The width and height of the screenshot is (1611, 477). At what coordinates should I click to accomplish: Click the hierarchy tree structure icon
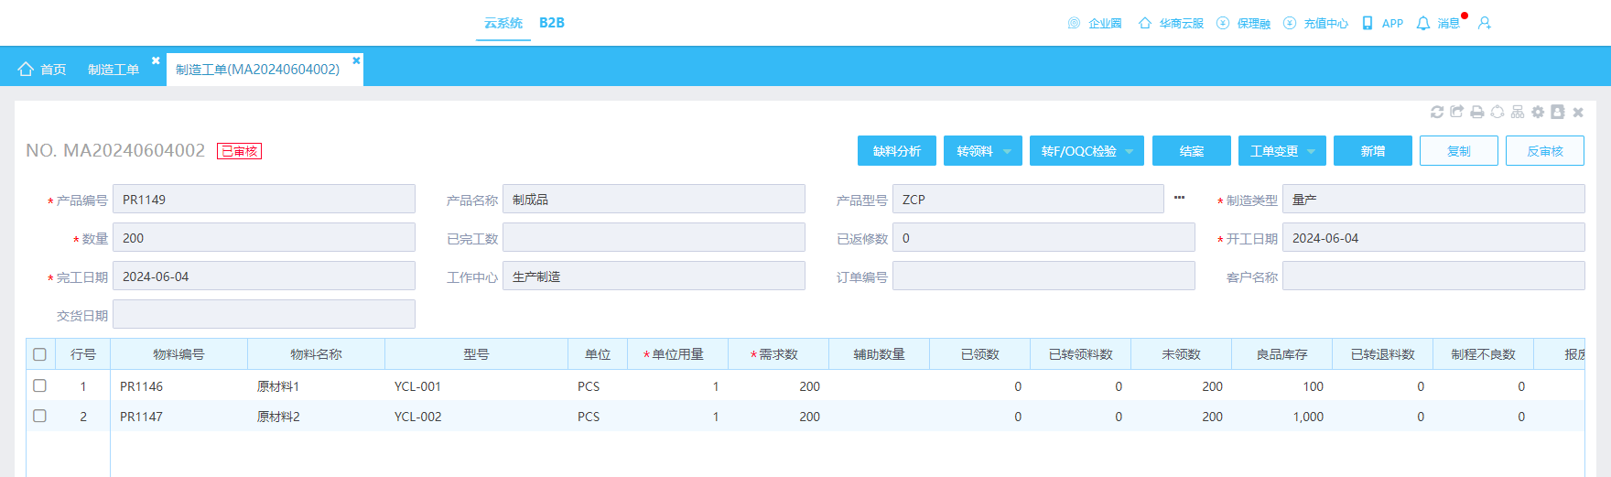pyautogui.click(x=1518, y=112)
